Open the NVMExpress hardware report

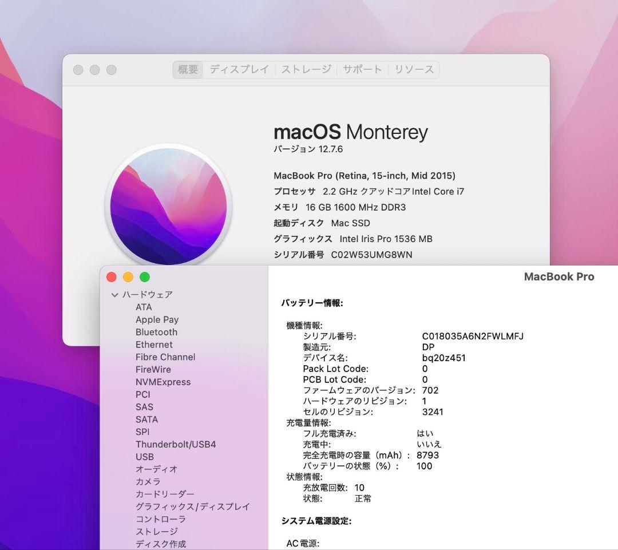click(x=164, y=382)
